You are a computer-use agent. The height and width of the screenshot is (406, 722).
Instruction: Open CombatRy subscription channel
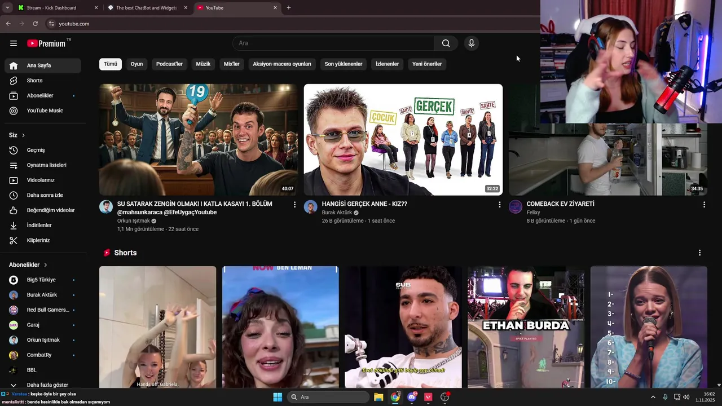click(x=43, y=355)
